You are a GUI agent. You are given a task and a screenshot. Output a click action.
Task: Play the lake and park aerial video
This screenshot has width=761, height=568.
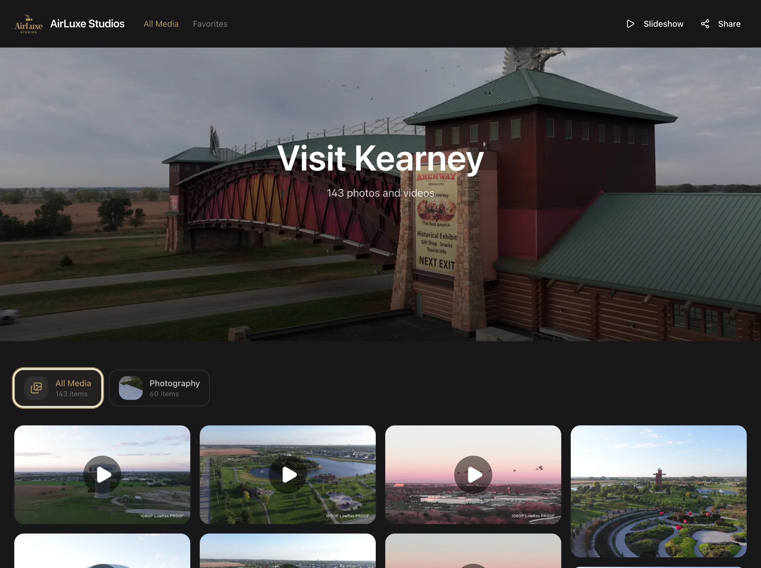pos(288,474)
